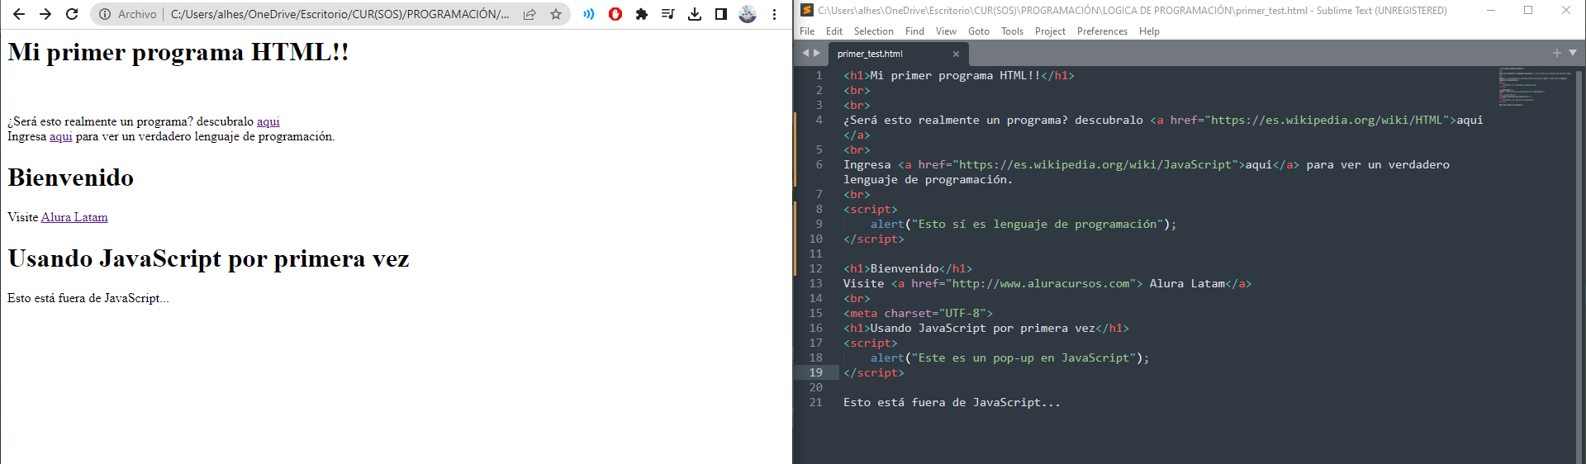
Task: Close the Sublime Text window
Action: coord(1566,11)
